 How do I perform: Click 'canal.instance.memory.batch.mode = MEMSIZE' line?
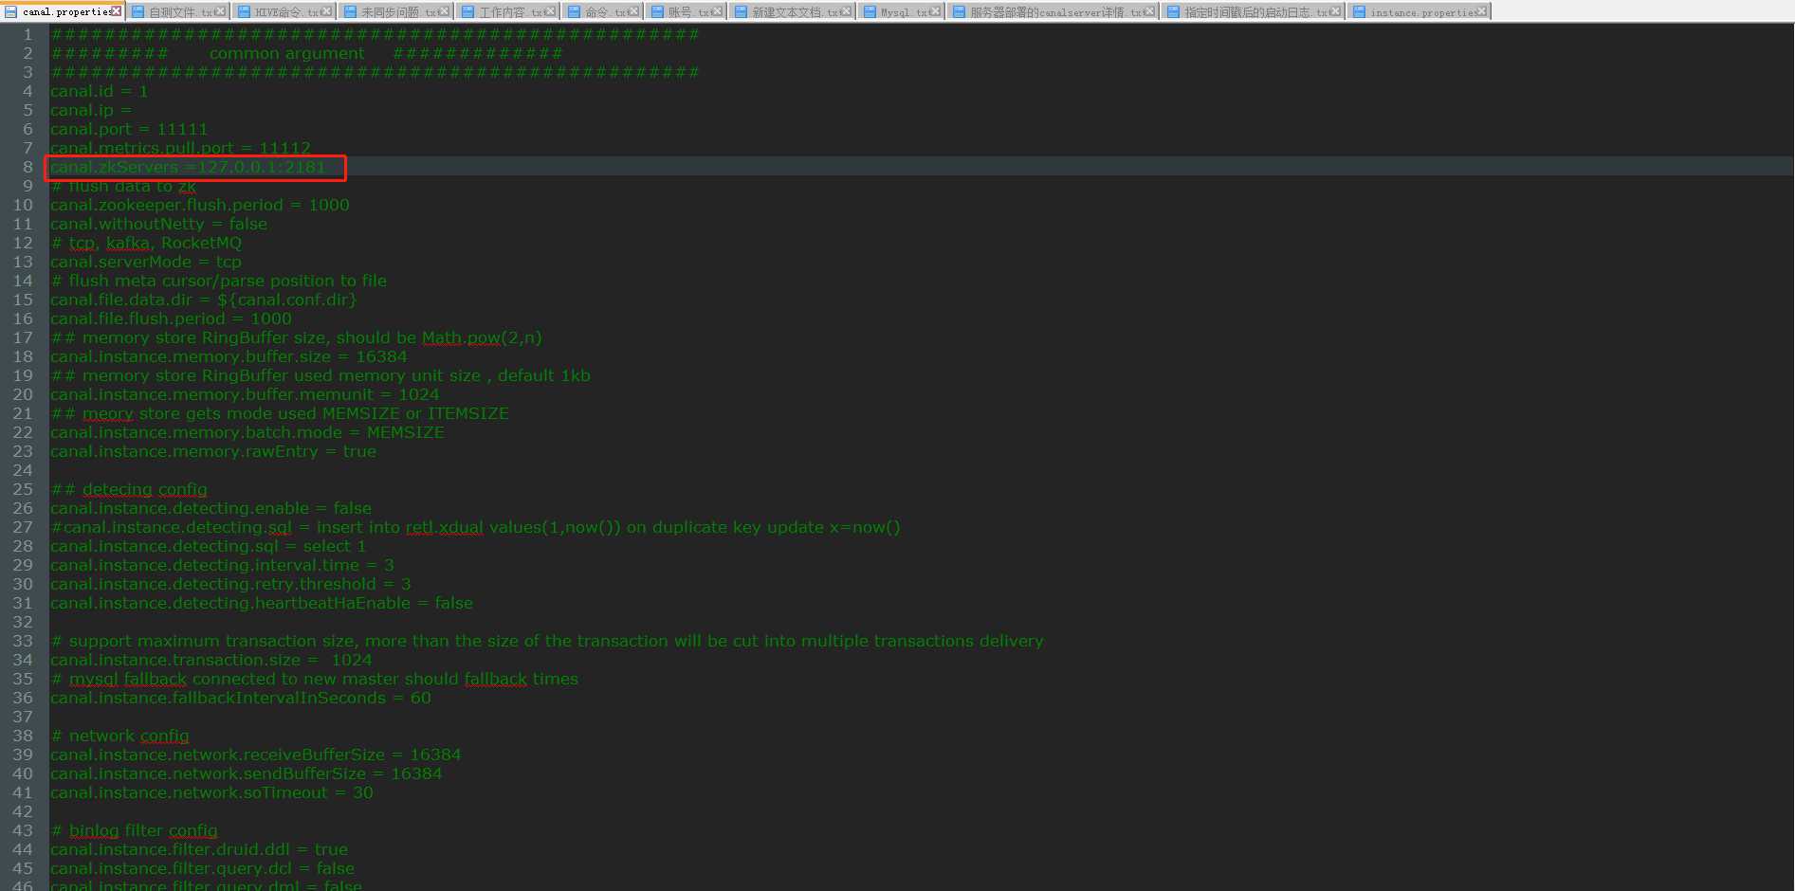(x=247, y=432)
